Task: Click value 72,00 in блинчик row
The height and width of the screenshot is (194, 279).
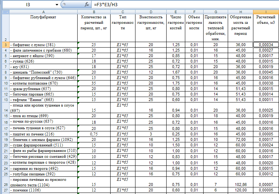Action: (x=241, y=140)
